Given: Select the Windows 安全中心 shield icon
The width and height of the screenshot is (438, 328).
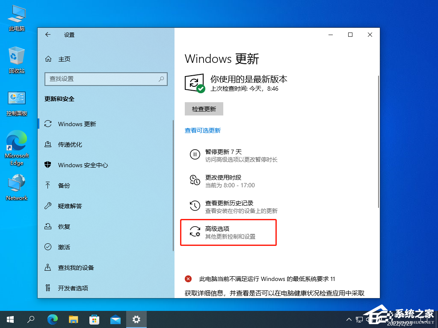Looking at the screenshot, I should 48,165.
